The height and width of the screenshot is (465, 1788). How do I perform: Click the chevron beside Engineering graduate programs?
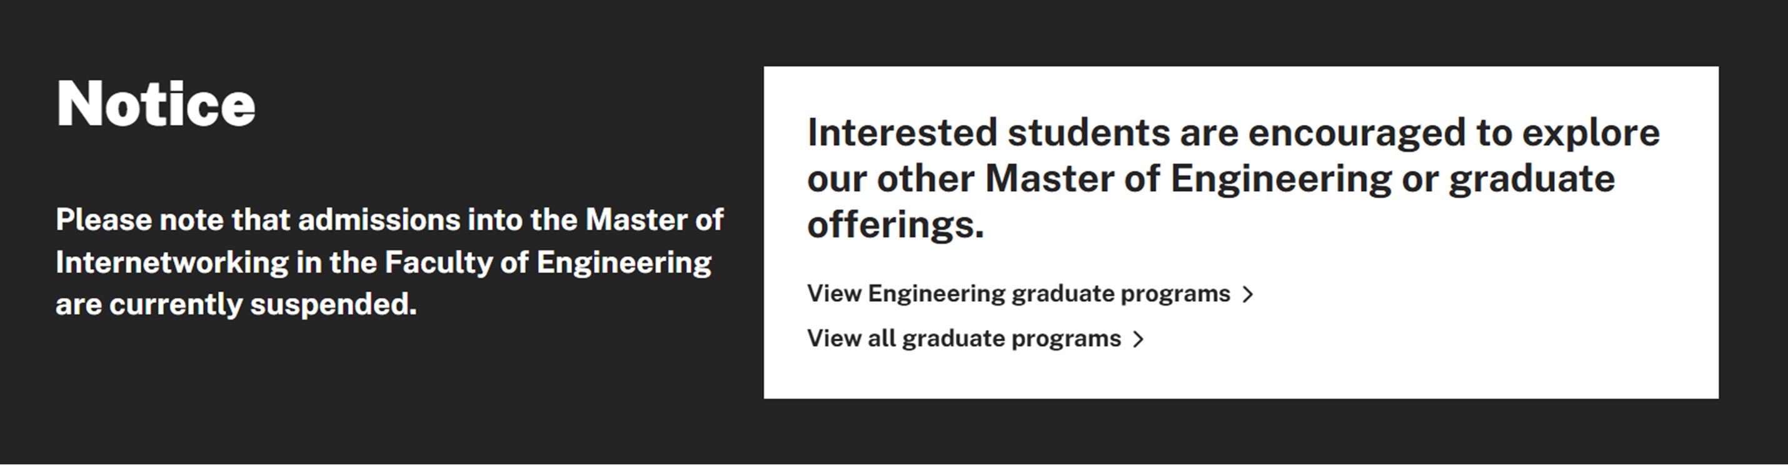[x=1248, y=294]
